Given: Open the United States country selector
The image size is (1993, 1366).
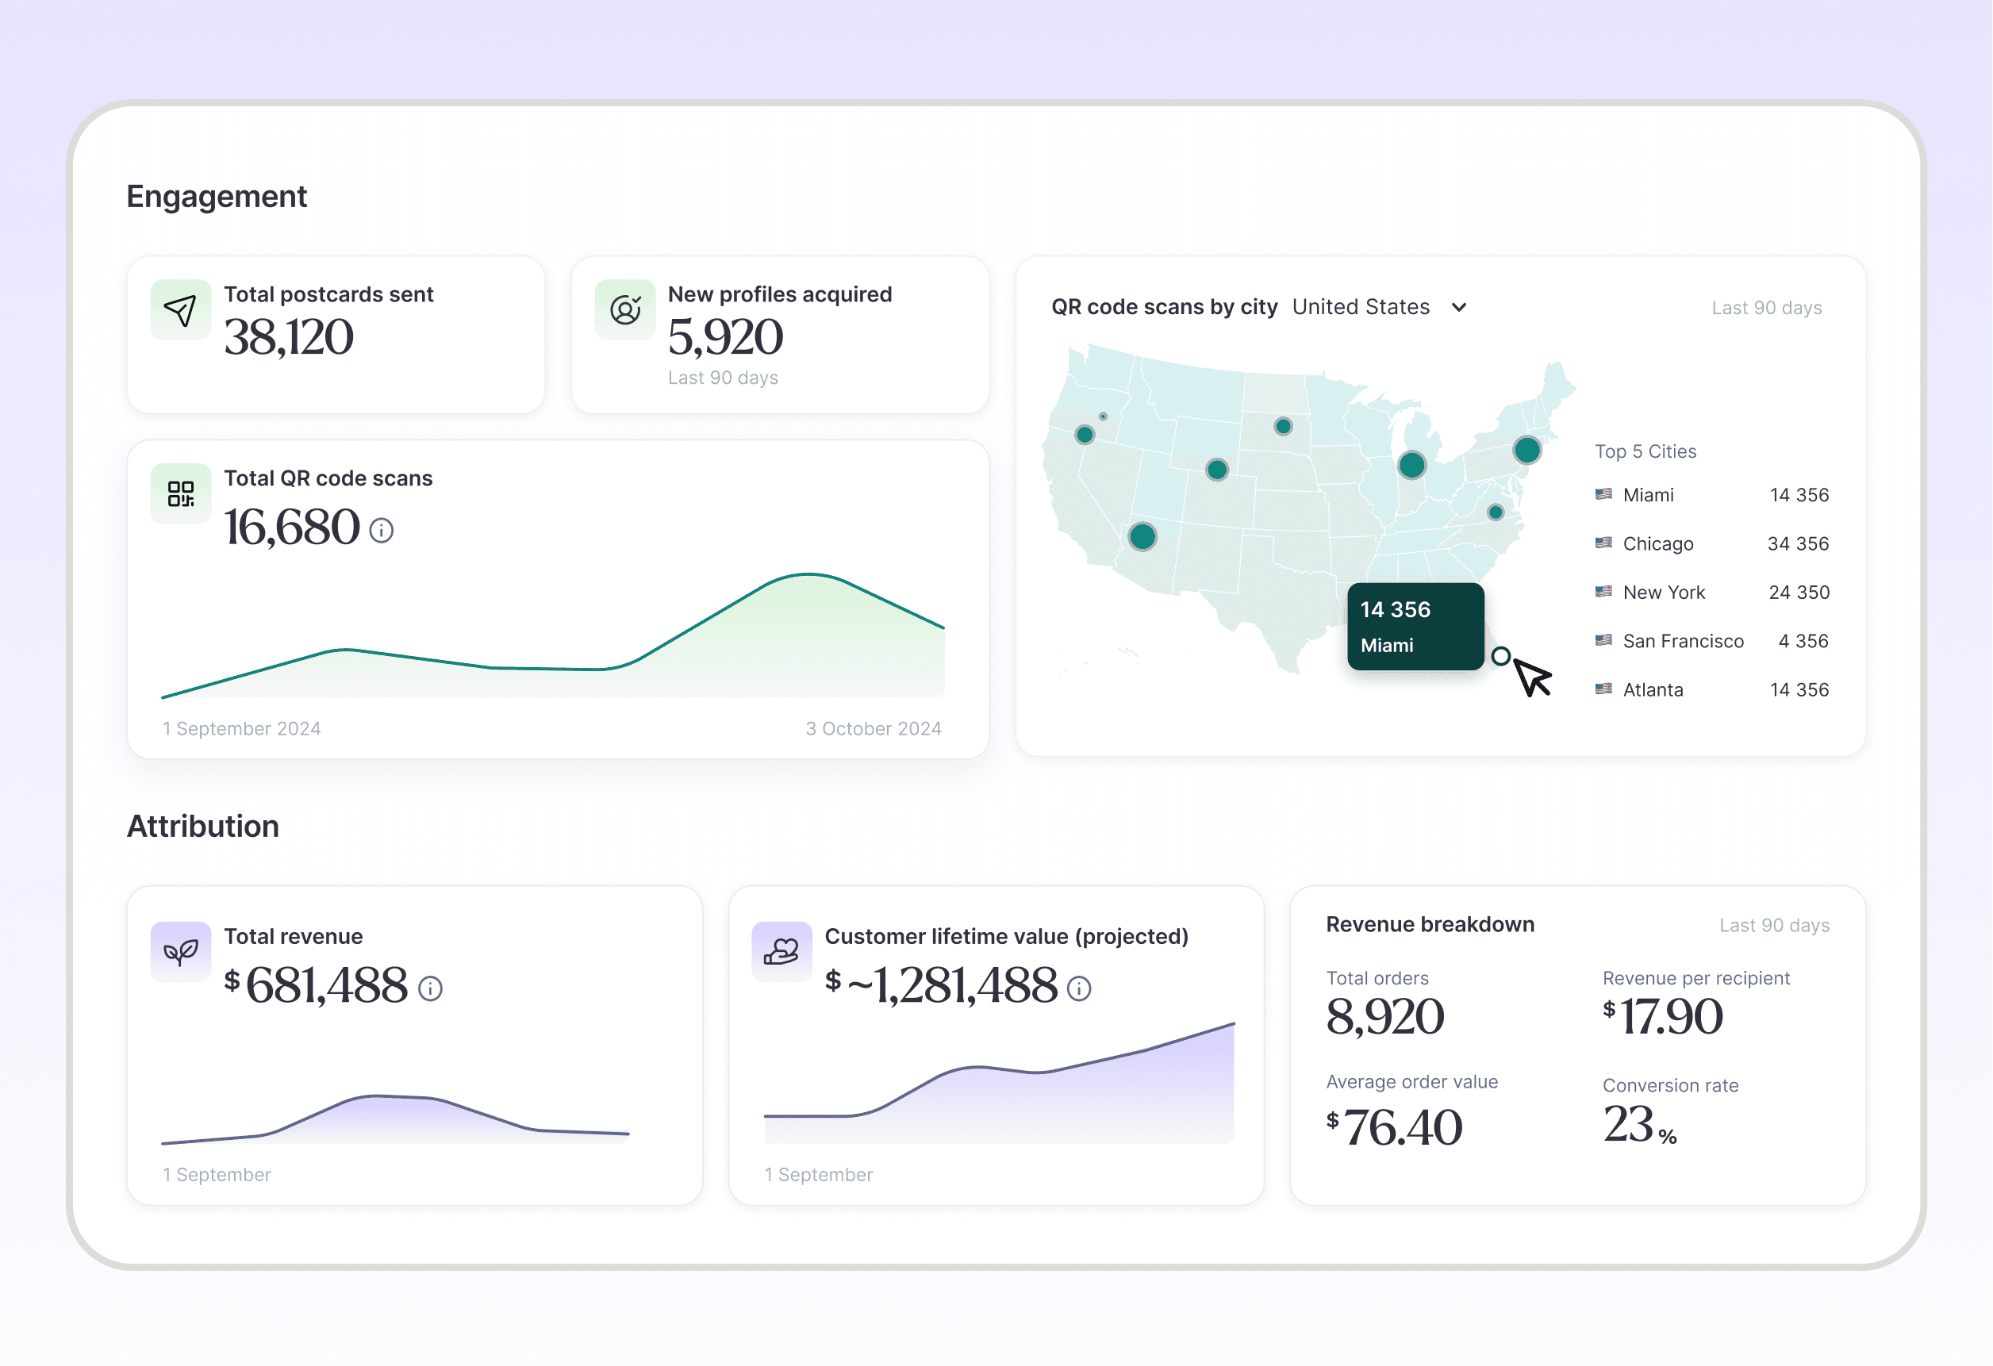Looking at the screenshot, I should pos(1361,307).
